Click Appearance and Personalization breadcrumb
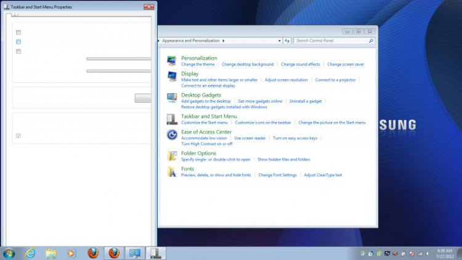This screenshot has width=462, height=260. pyautogui.click(x=190, y=41)
